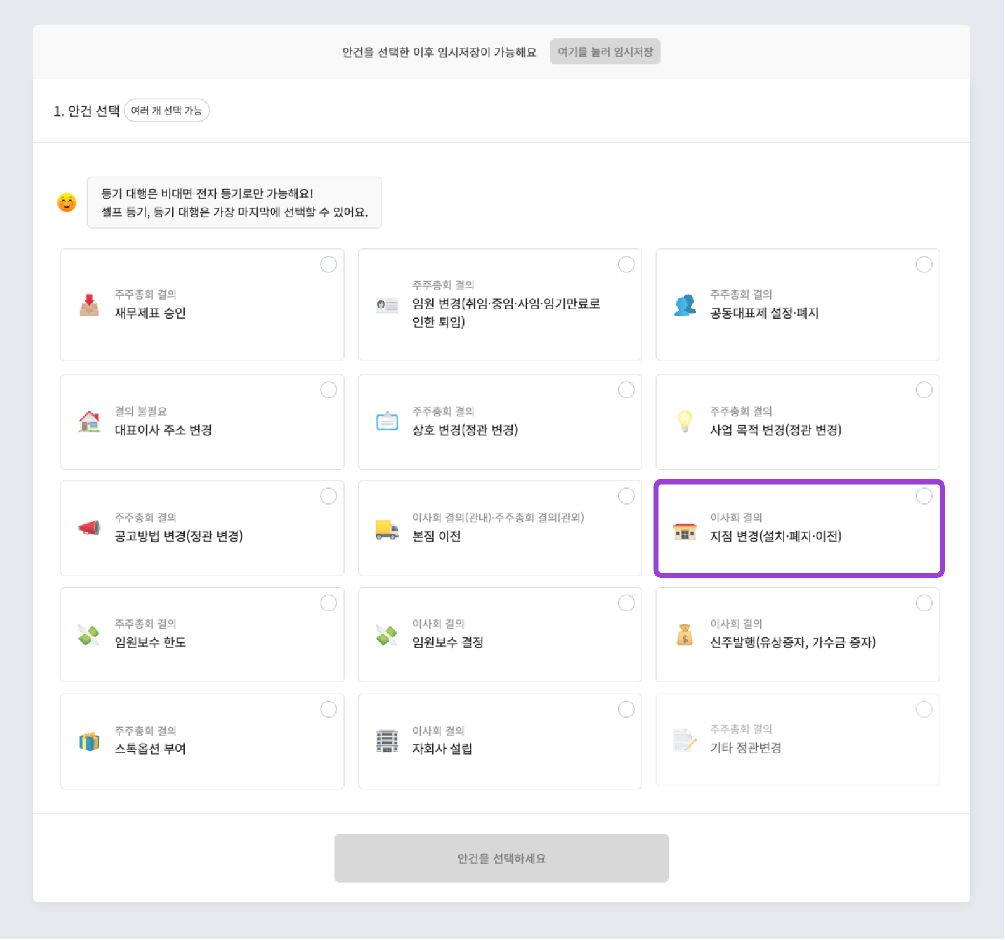Click the 임원 변경(취임·중임·사임·임기만료로 인한 퇴임) title
The height and width of the screenshot is (940, 1005).
point(507,313)
